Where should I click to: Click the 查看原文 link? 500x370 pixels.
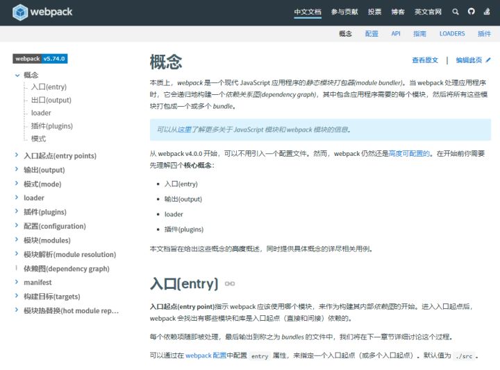click(x=425, y=60)
